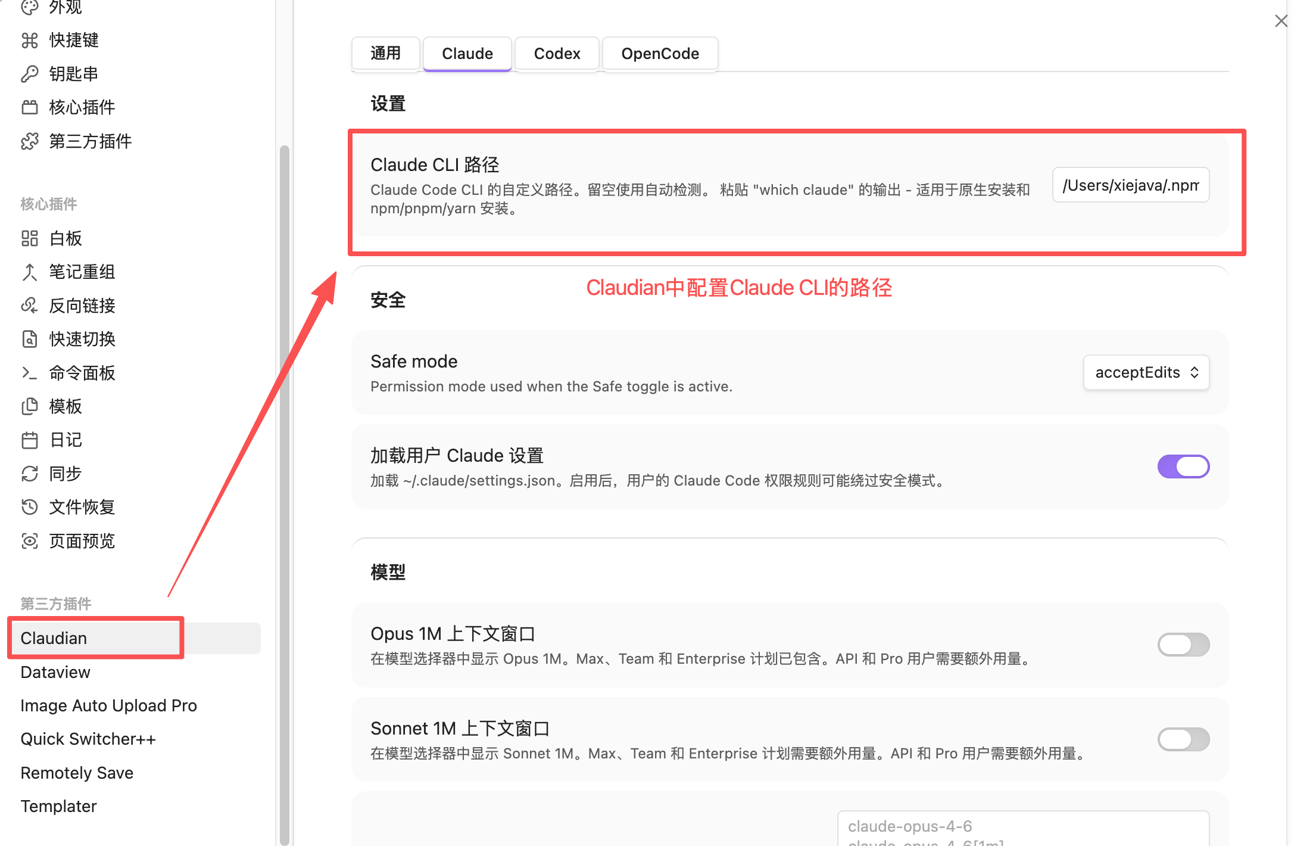Click the 命令面板 terminal icon

[x=30, y=373]
